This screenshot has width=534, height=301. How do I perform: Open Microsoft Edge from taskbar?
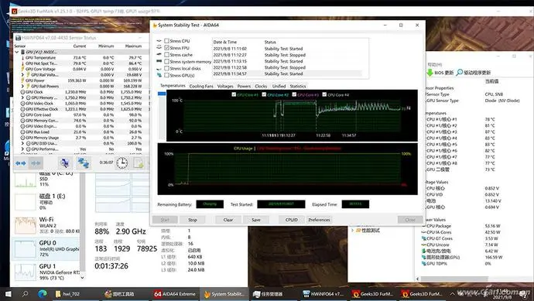point(43,294)
